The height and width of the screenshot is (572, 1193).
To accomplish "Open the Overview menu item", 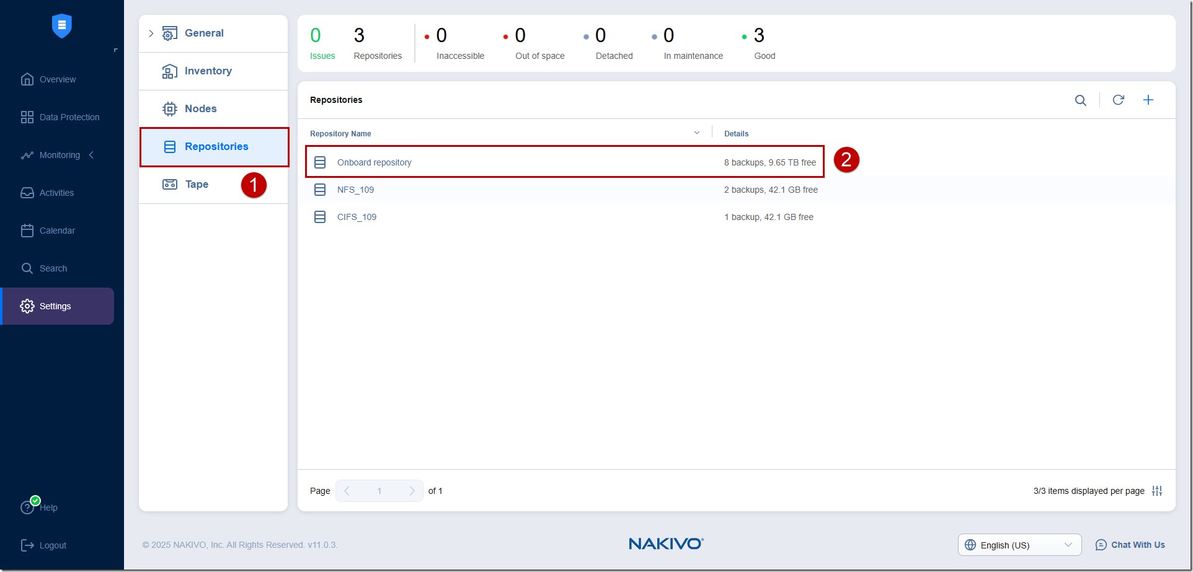I will click(57, 79).
